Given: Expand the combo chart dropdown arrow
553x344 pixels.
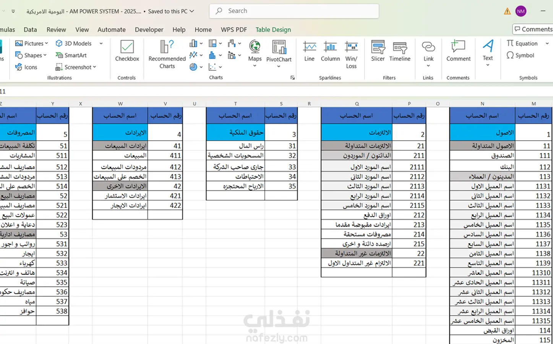Looking at the screenshot, I should tap(240, 55).
